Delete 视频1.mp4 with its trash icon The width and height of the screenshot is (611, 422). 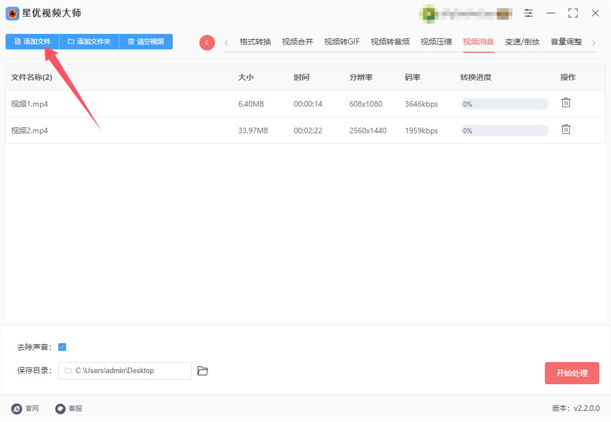coord(566,103)
